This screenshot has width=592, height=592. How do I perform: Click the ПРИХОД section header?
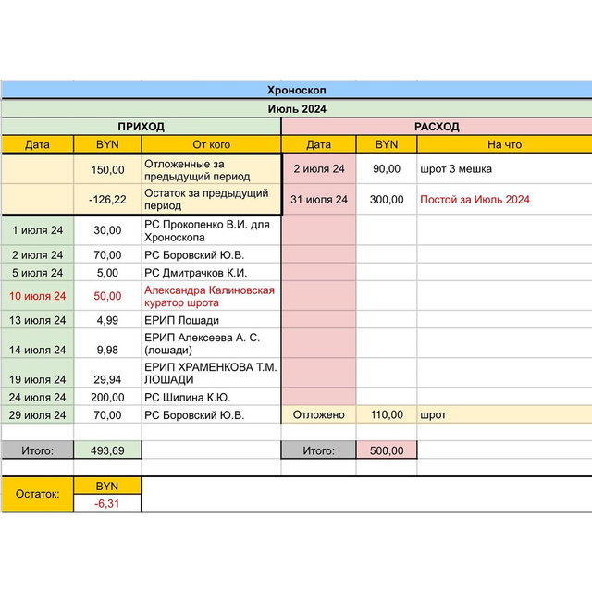tap(141, 127)
